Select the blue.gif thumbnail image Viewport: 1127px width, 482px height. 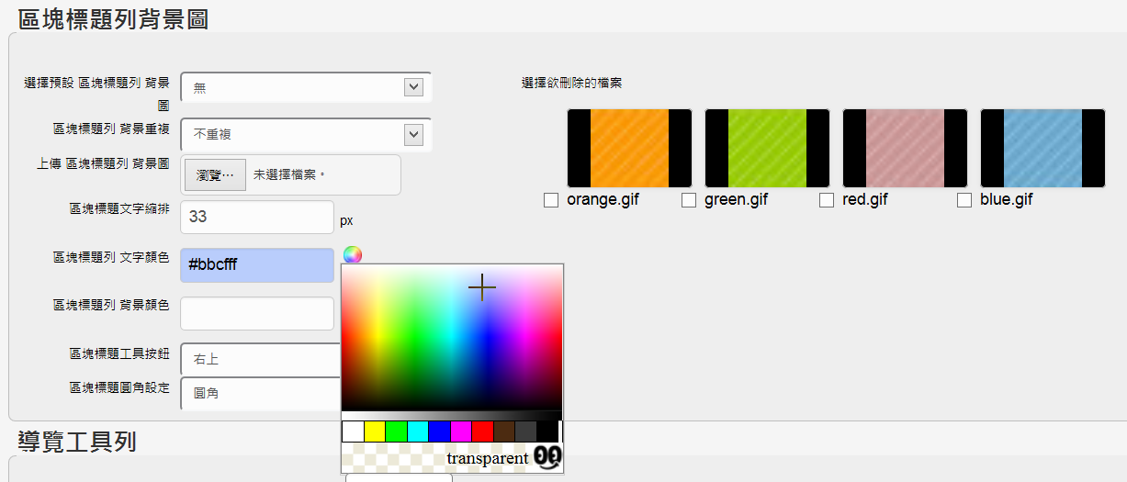click(1042, 148)
